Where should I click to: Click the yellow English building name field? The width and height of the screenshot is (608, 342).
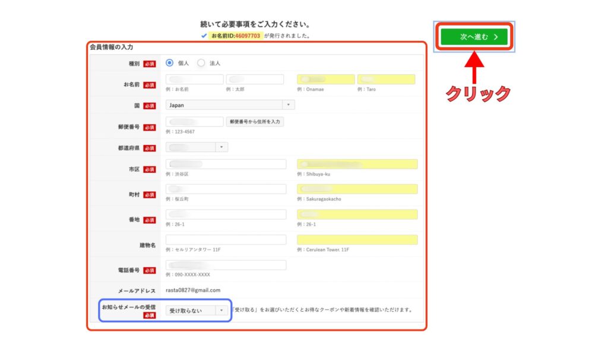(357, 240)
